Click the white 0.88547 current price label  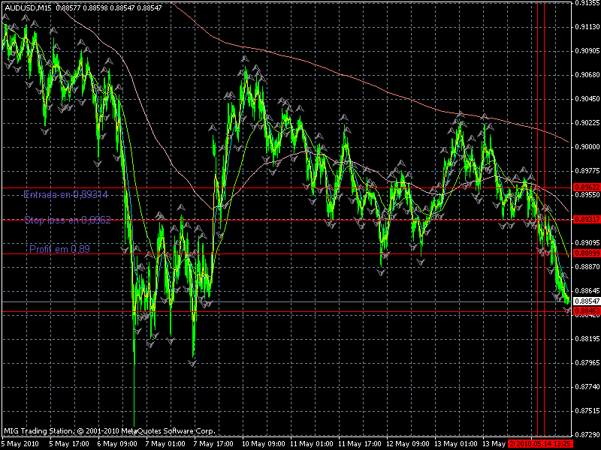[x=586, y=301]
